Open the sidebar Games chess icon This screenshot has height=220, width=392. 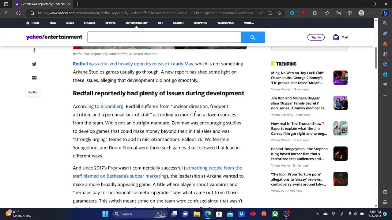point(385,54)
